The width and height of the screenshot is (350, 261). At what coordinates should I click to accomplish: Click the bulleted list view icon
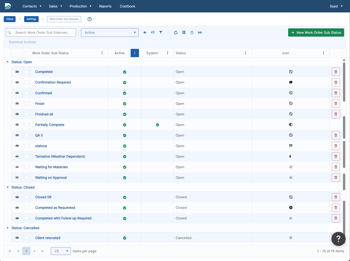pyautogui.click(x=184, y=32)
